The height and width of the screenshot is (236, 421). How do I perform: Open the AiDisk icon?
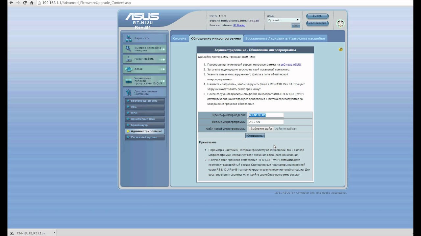129,69
